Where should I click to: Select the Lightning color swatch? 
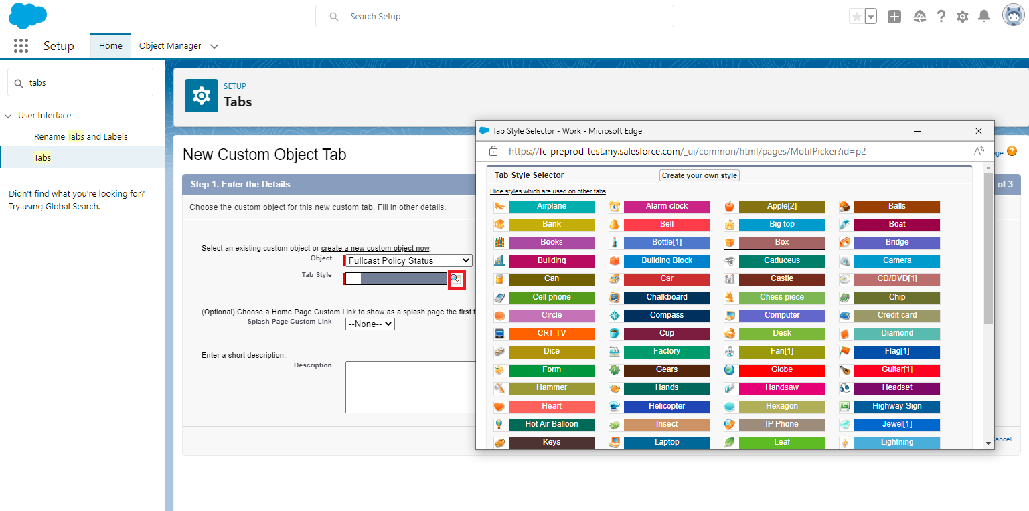point(897,443)
